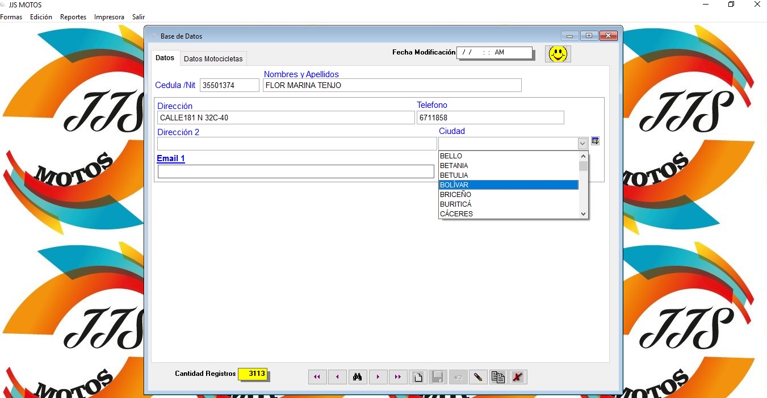Delete record with the red X button
Screen dimensions: 767x398
518,377
